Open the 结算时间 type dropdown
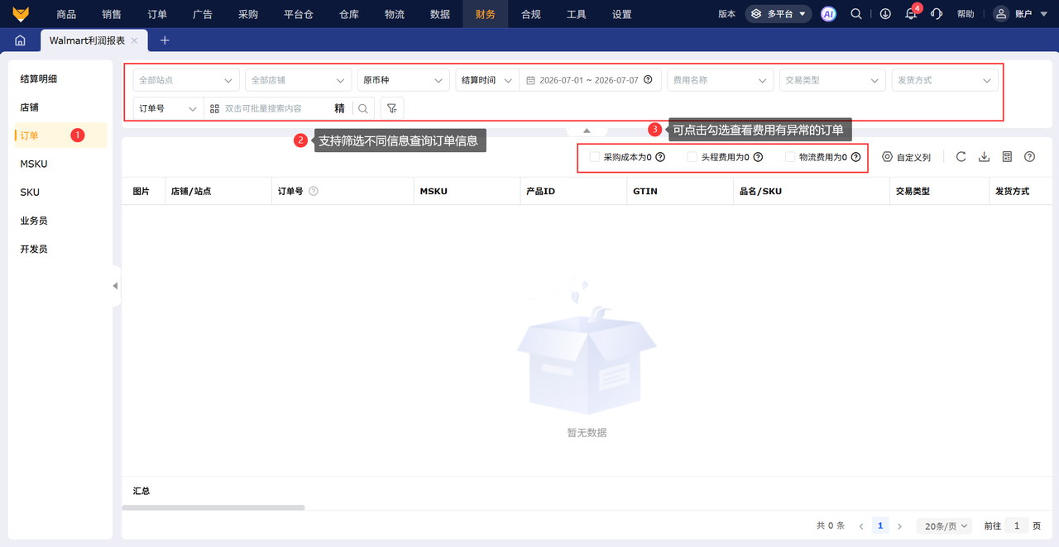This screenshot has height=547, width=1059. click(487, 80)
